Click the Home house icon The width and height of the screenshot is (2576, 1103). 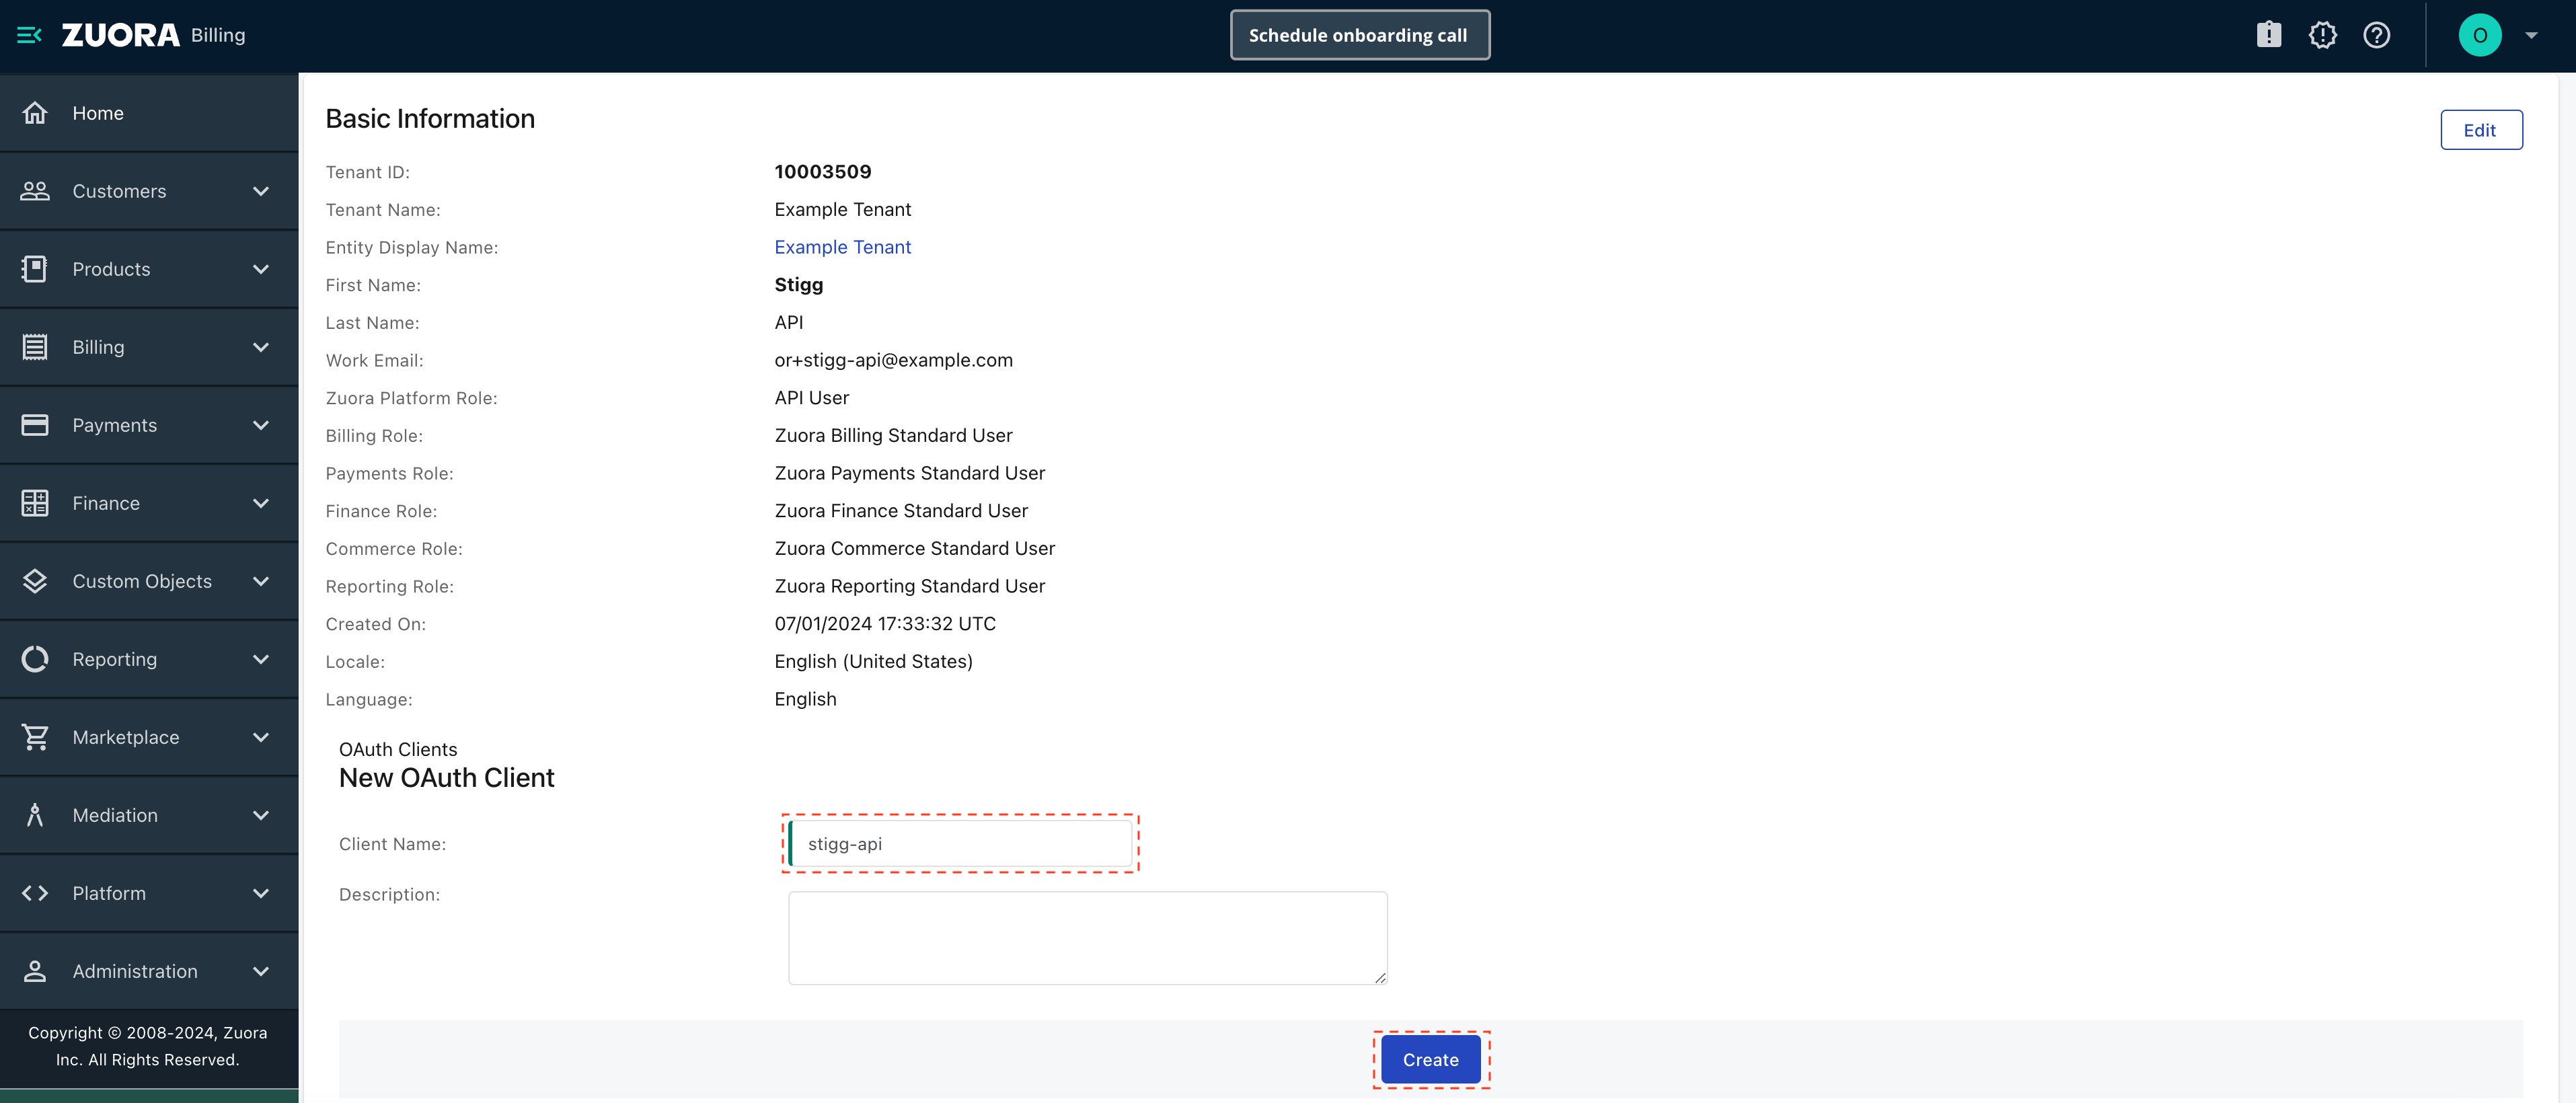[x=35, y=113]
